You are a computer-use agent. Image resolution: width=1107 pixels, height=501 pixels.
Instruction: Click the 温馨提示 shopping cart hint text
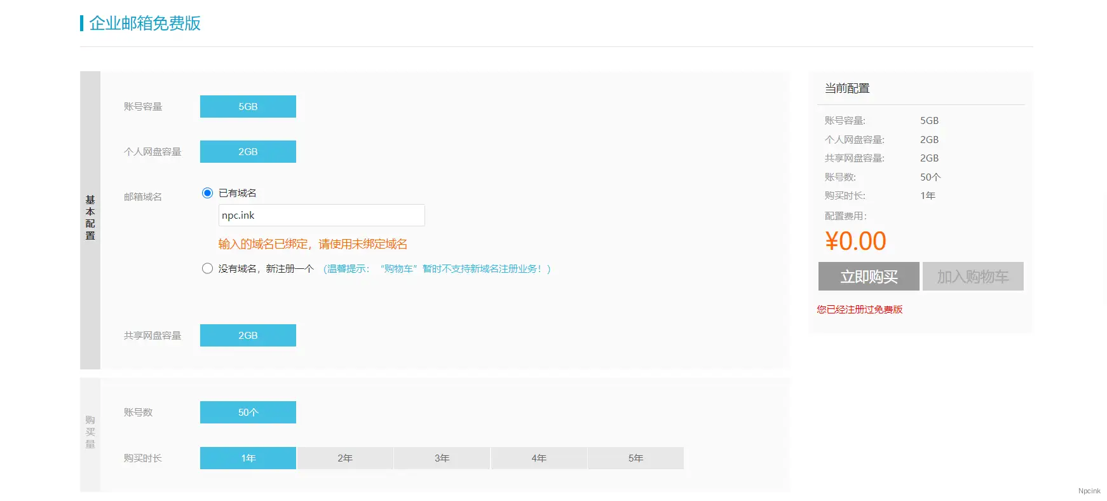pos(437,269)
